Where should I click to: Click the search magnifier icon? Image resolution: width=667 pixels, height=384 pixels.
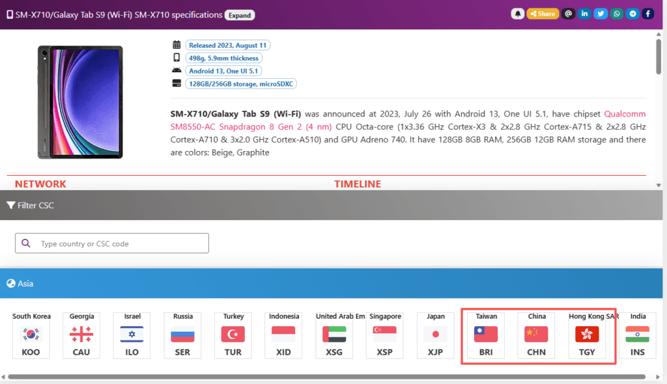pos(26,243)
